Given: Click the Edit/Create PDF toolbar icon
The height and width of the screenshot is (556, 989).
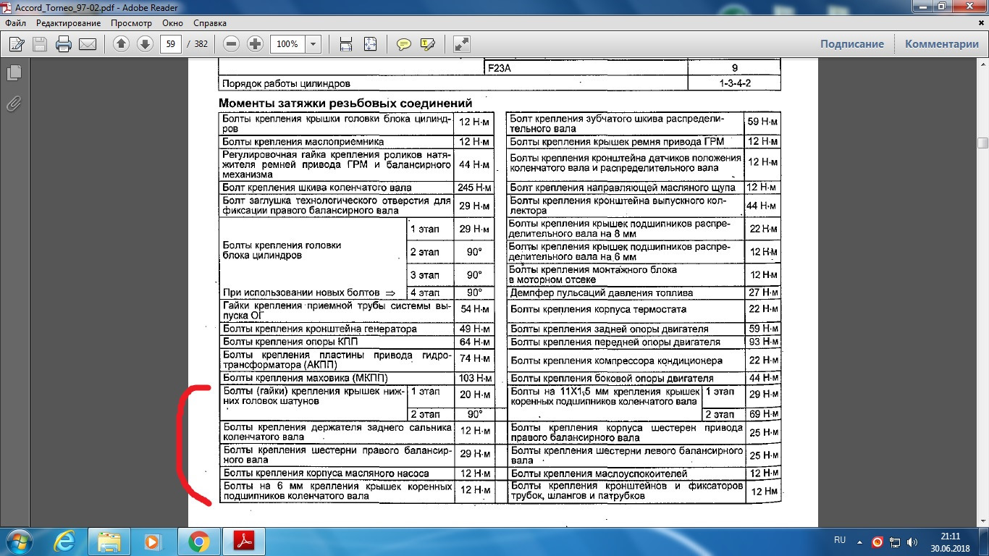Looking at the screenshot, I should 17,44.
